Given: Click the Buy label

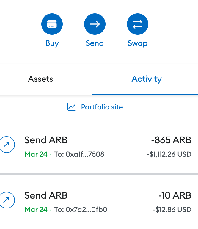Looking at the screenshot, I should [x=52, y=43].
